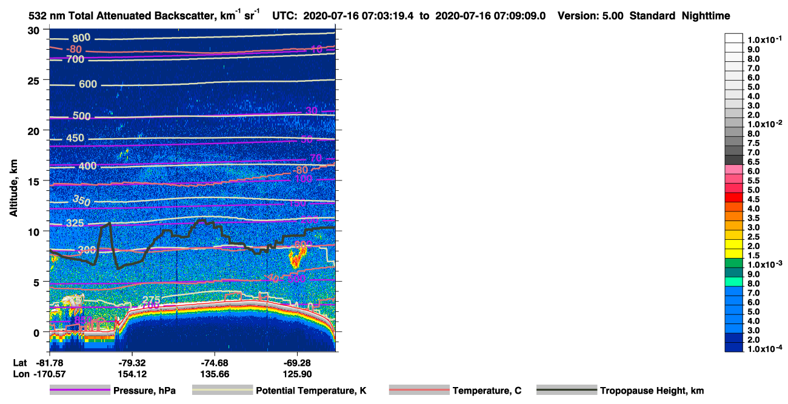788x404 pixels.
Task: Click the 15 km altitude tick label
Action: tap(35, 181)
